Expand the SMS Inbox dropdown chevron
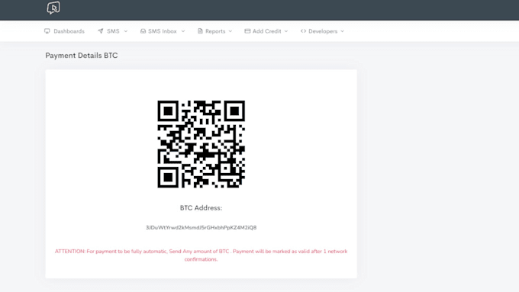The height and width of the screenshot is (292, 519). coord(183,31)
